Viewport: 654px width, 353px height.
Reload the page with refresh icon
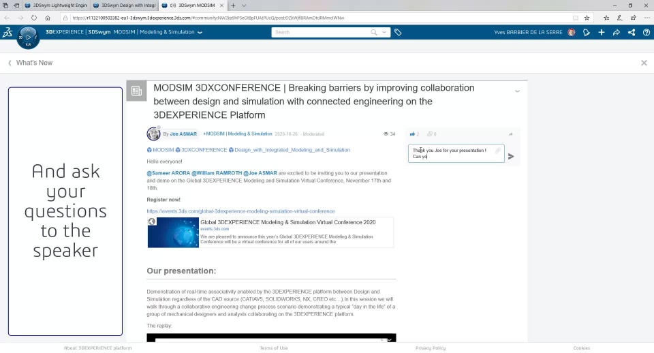pos(34,18)
